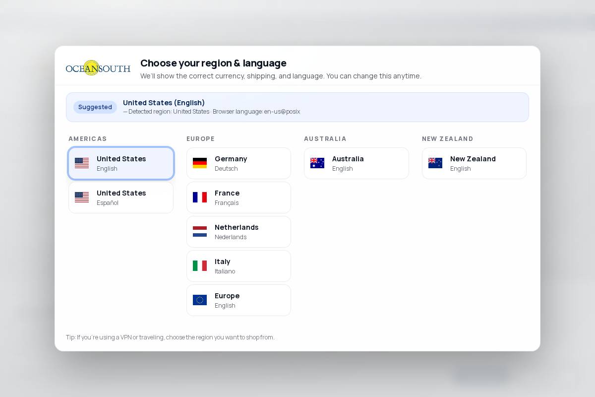Pick Australia English region
The width and height of the screenshot is (595, 397).
pyautogui.click(x=357, y=163)
